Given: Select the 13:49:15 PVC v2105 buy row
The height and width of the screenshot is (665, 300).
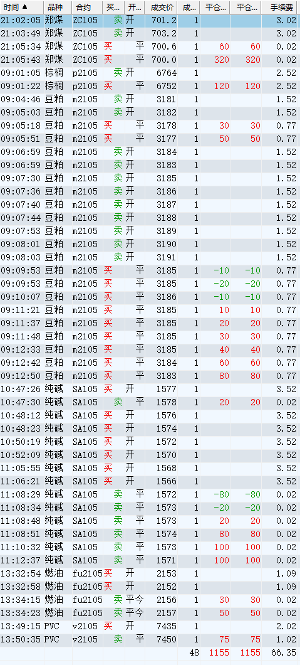Looking at the screenshot, I should [150, 626].
